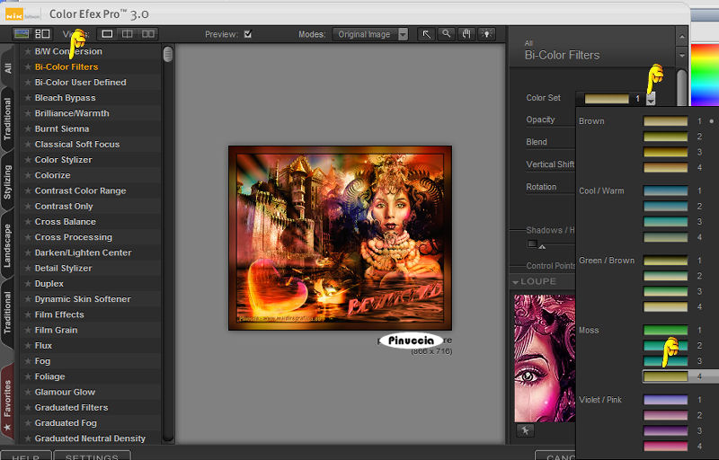Switch to single image view

(x=108, y=34)
